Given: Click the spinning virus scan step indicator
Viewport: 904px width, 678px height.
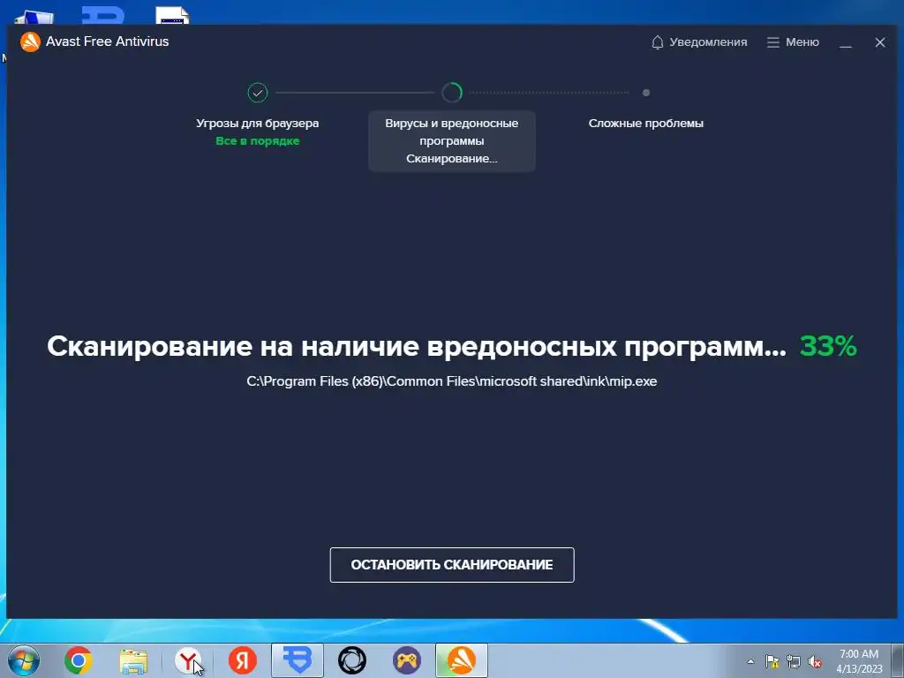Looking at the screenshot, I should pyautogui.click(x=452, y=92).
